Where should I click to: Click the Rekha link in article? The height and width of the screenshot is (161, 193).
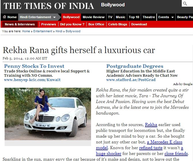[151, 125]
